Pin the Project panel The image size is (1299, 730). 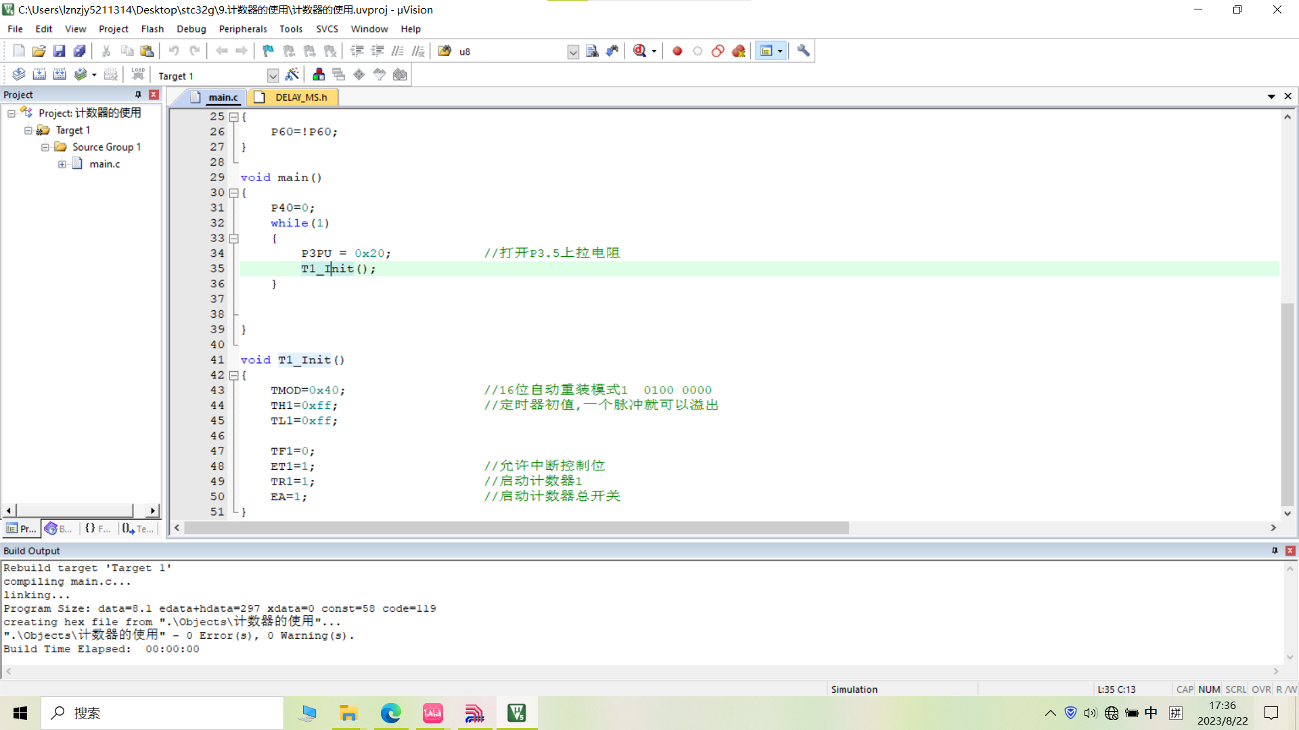[138, 95]
